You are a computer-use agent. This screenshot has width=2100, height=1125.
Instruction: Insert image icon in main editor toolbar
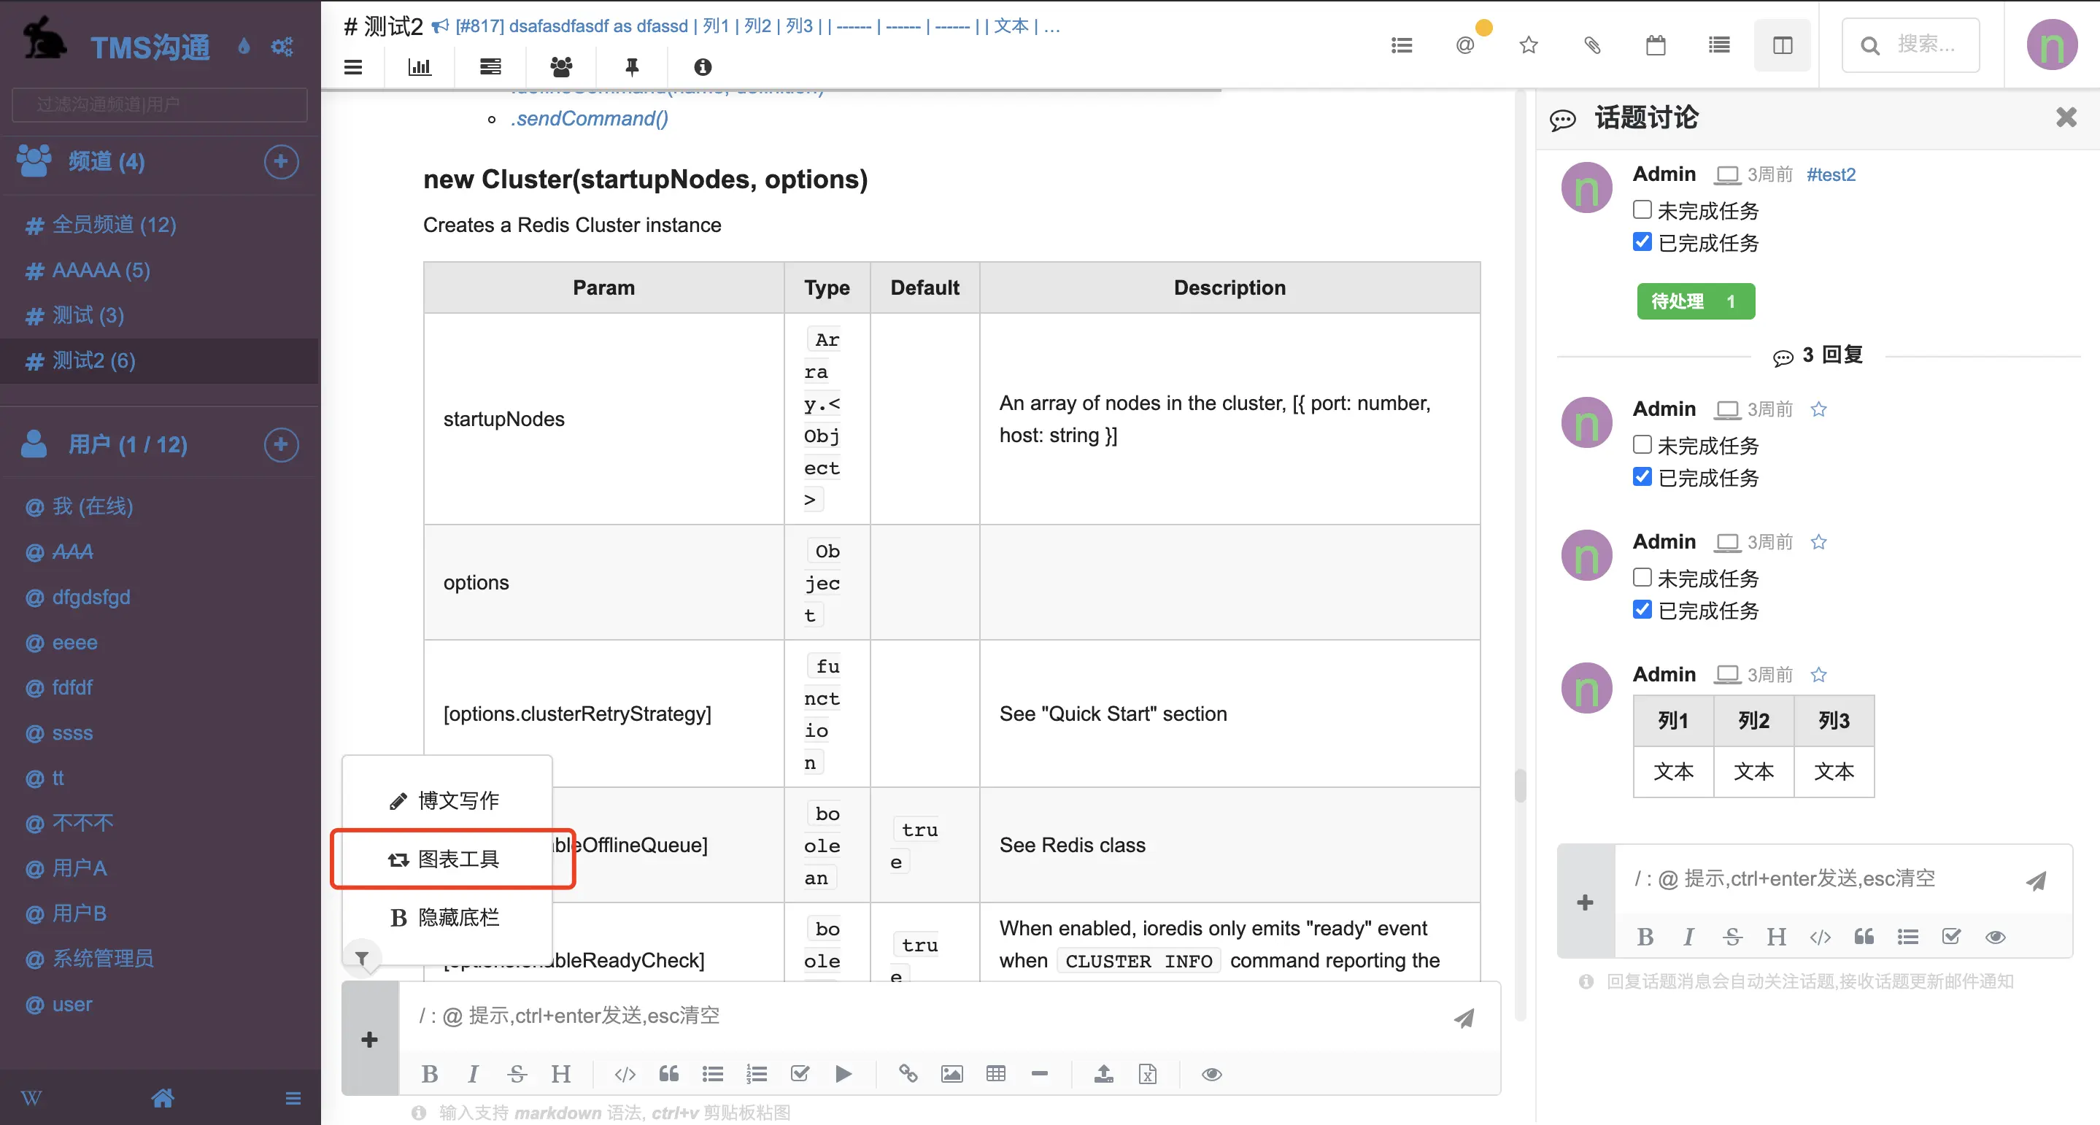click(952, 1075)
